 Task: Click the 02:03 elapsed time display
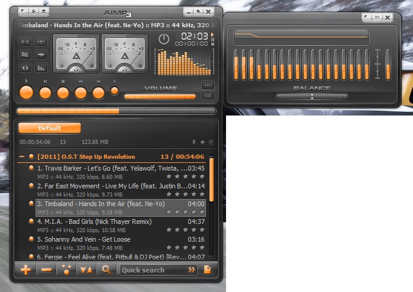(x=195, y=36)
